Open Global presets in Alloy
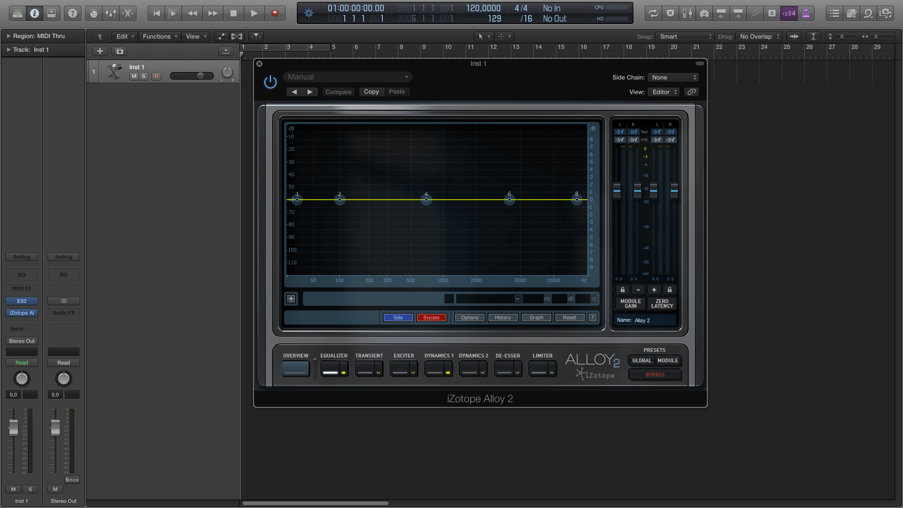This screenshot has height=508, width=903. [642, 361]
